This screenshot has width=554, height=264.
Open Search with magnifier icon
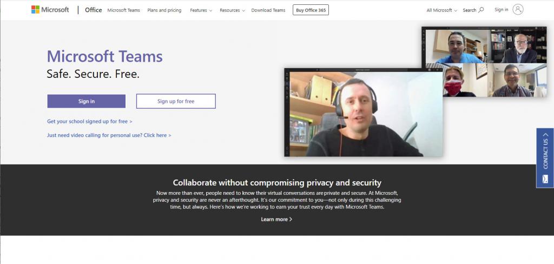coord(473,10)
